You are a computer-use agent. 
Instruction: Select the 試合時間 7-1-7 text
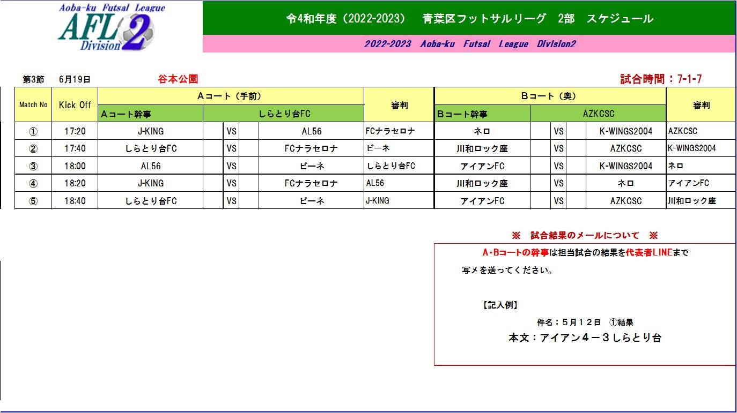pyautogui.click(x=661, y=79)
